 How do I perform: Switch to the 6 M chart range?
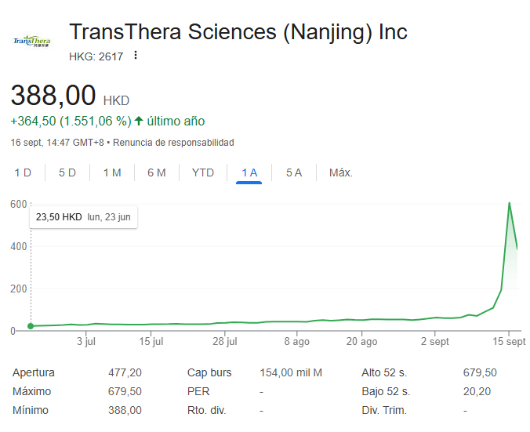click(157, 172)
